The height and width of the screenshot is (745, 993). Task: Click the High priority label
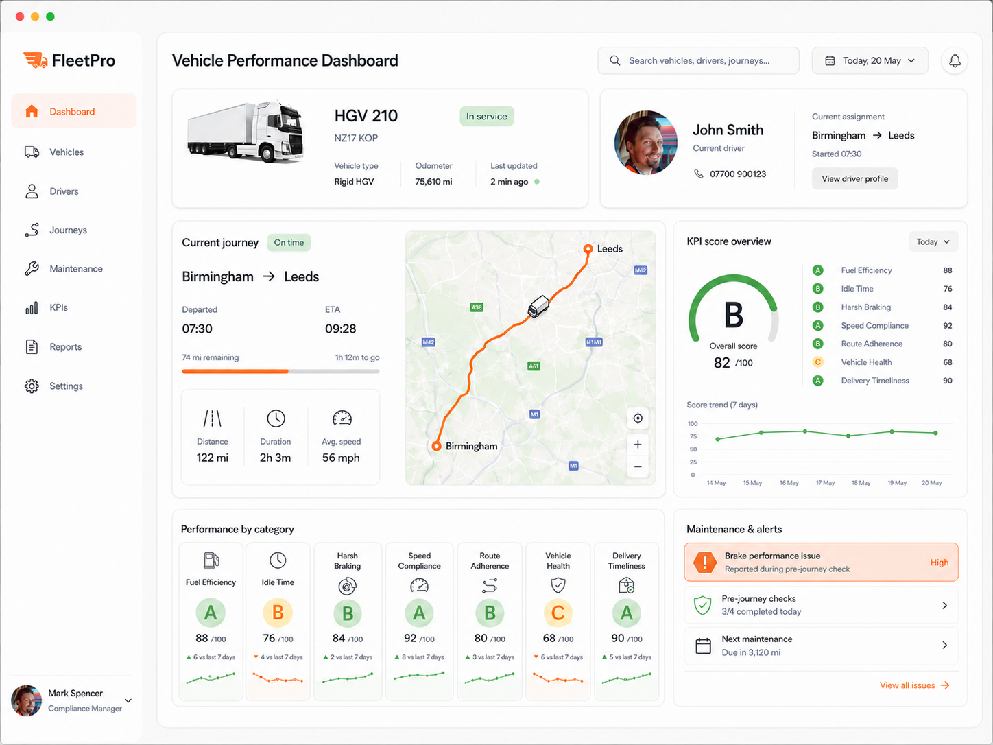pos(940,563)
